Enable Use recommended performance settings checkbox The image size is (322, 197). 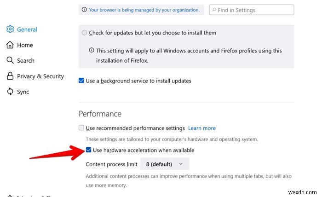coord(81,128)
